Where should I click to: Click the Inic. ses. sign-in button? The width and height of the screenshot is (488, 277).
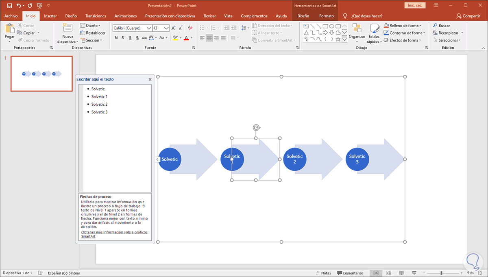tap(415, 5)
